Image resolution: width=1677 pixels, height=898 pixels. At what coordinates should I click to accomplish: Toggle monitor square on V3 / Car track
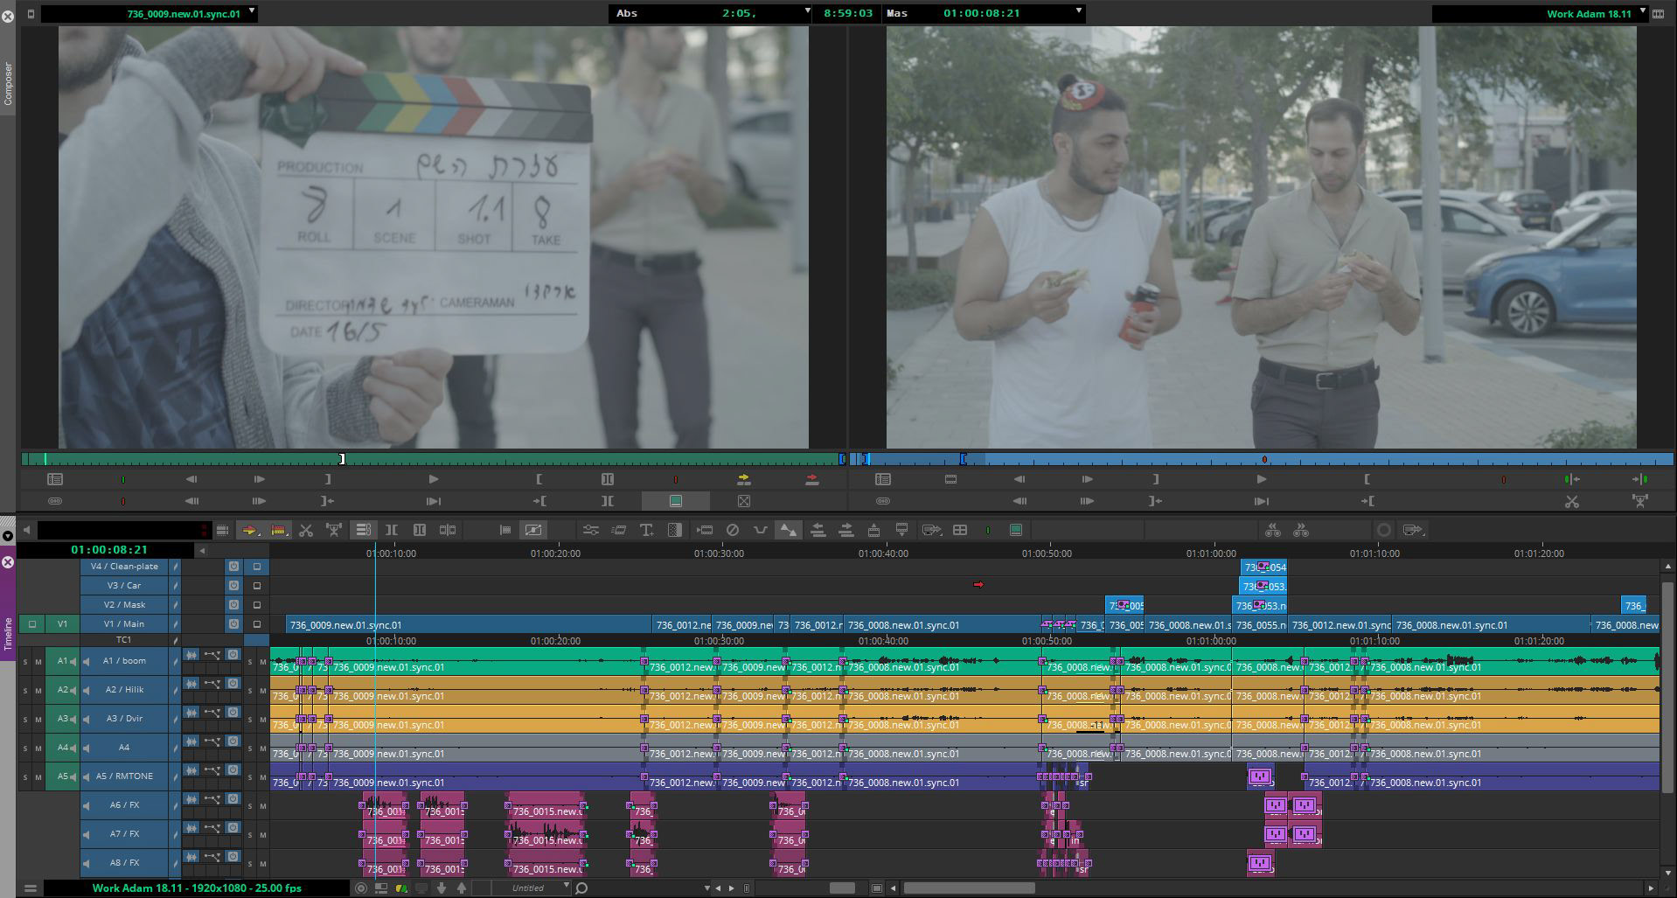pos(257,586)
